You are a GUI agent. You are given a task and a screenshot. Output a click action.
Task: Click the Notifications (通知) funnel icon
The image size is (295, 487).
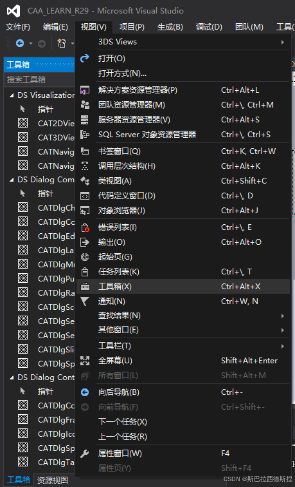tap(85, 301)
